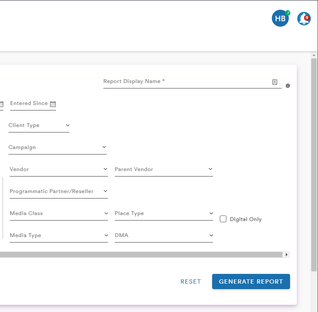The width and height of the screenshot is (318, 312).
Task: Click the vertical scrollbar up arrow
Action: [314, 55]
